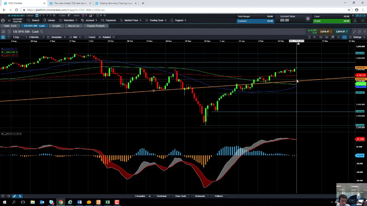Viewport: 367px width, 206px height.
Task: Click the account profile icon in top bar
Action: point(3,20)
